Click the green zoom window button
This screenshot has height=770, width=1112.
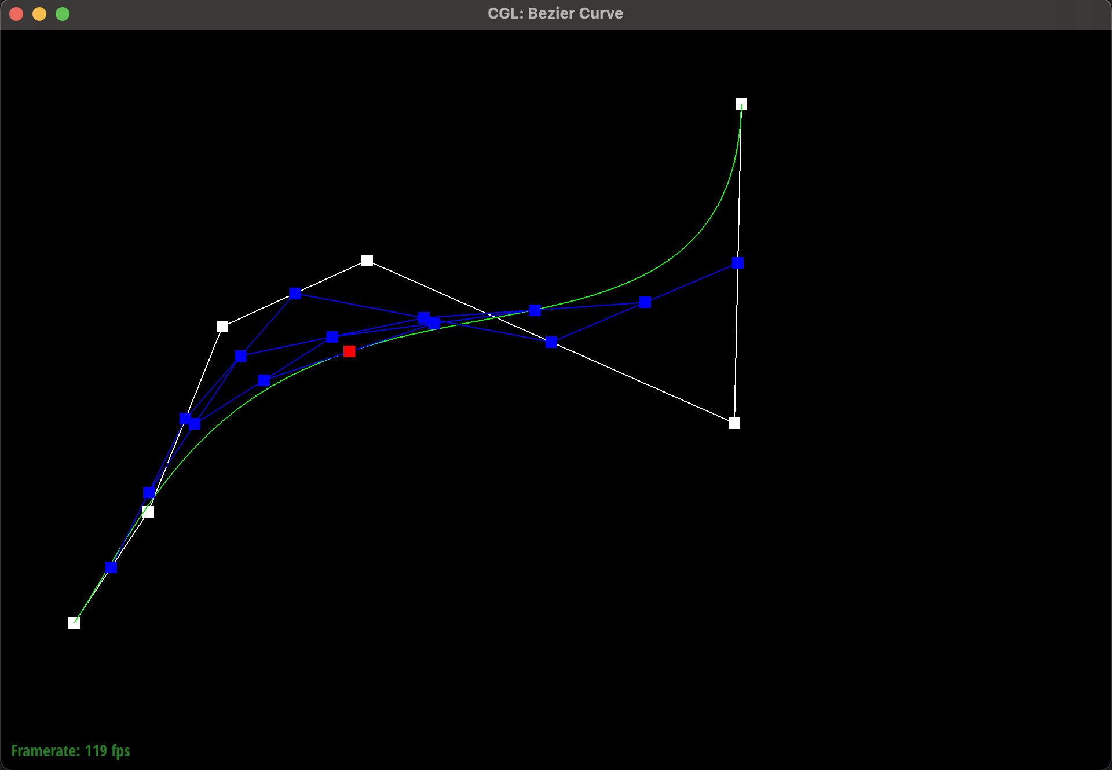click(x=63, y=14)
